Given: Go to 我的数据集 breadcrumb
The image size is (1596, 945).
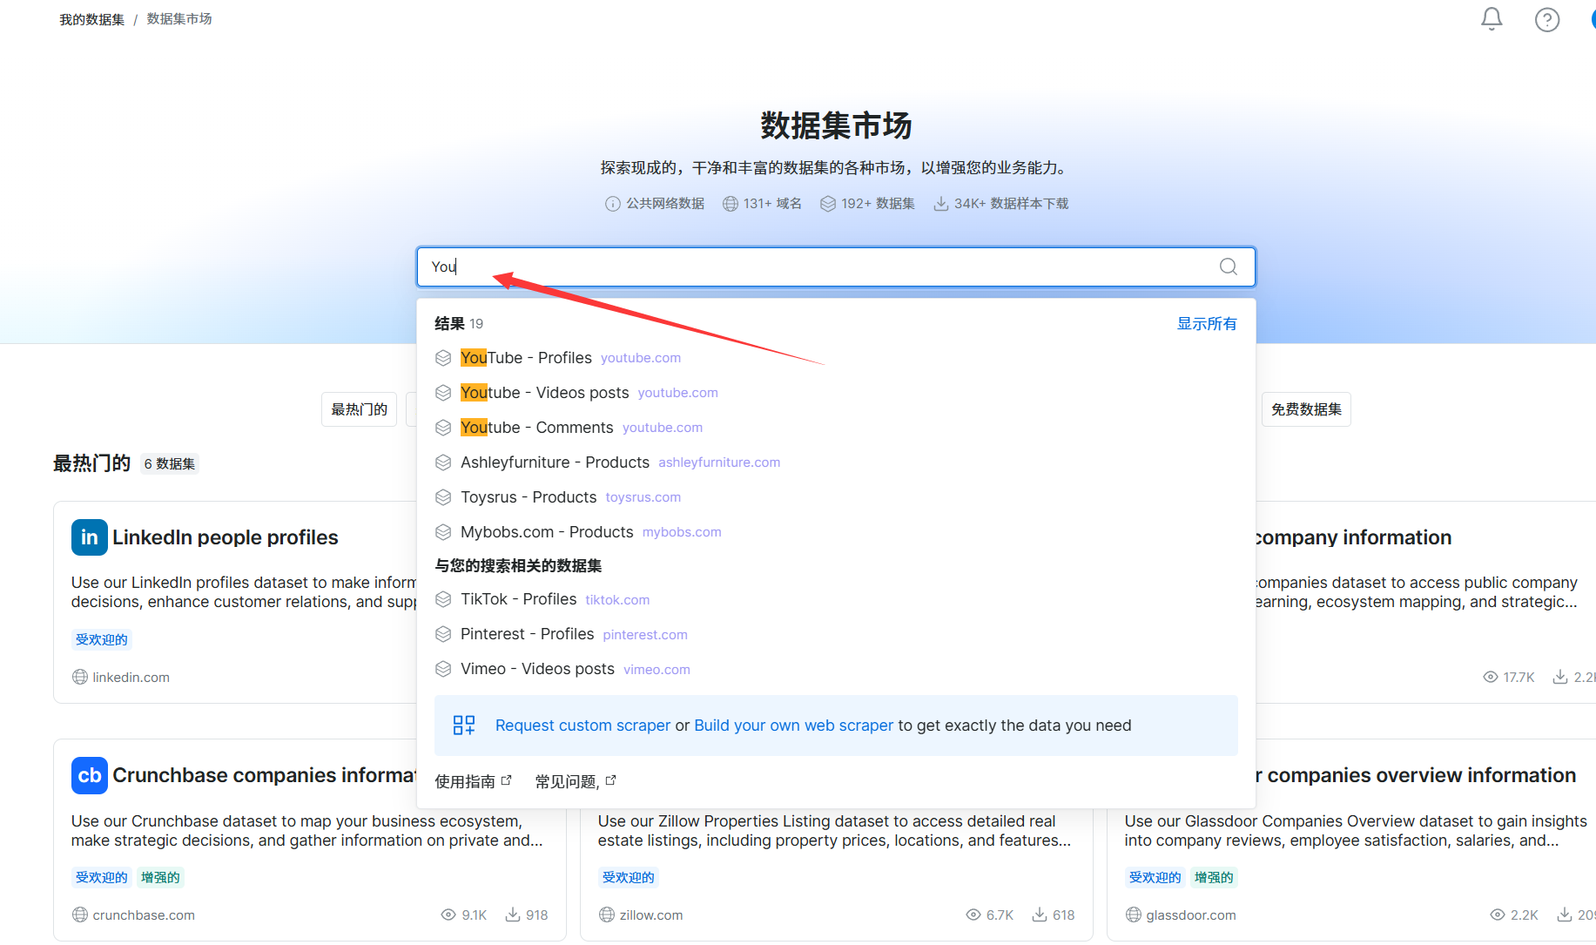Looking at the screenshot, I should click(91, 19).
